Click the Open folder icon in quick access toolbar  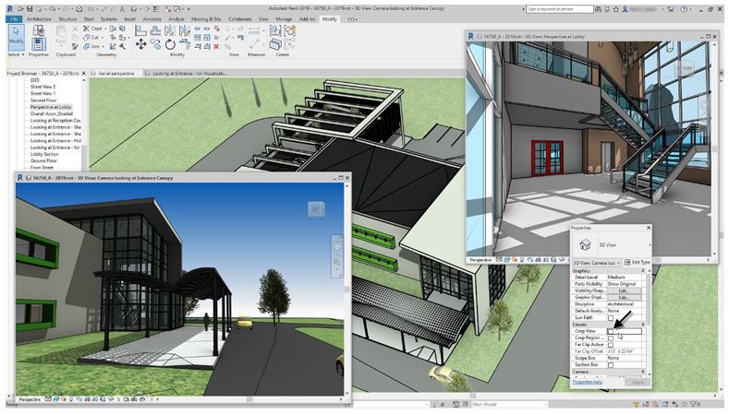pyautogui.click(x=21, y=9)
